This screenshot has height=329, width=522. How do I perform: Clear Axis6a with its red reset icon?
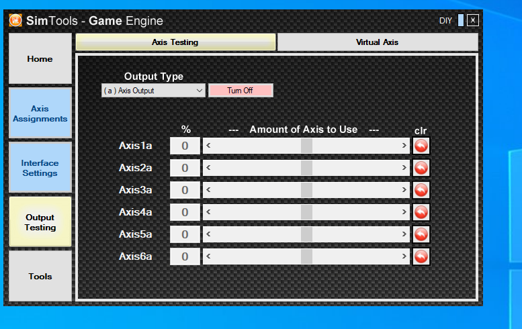pyautogui.click(x=421, y=256)
